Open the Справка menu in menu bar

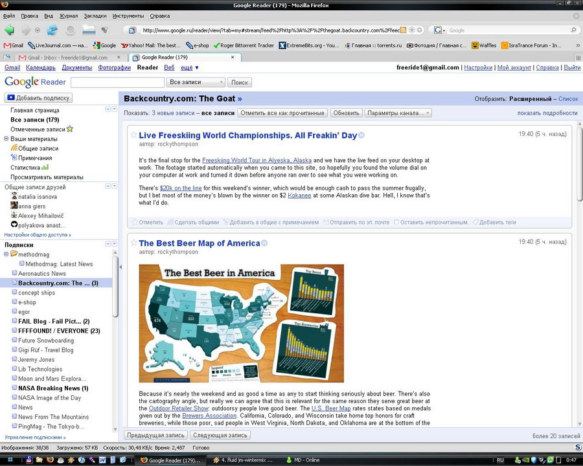pyautogui.click(x=160, y=16)
